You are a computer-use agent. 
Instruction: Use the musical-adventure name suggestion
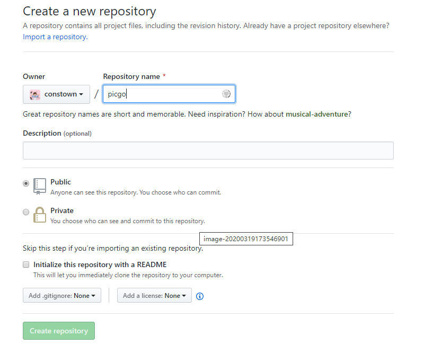316,114
